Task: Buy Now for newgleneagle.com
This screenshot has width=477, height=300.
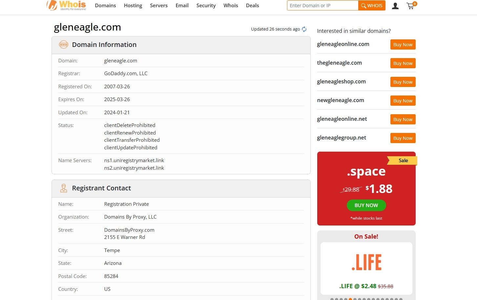Action: tap(403, 101)
